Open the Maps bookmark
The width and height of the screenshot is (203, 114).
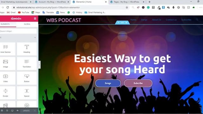point(36,12)
